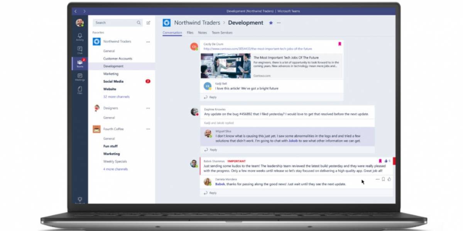Screen dimensions: 463x231
Task: Click the Babek mention in Daniela's reply
Action: pyautogui.click(x=220, y=184)
